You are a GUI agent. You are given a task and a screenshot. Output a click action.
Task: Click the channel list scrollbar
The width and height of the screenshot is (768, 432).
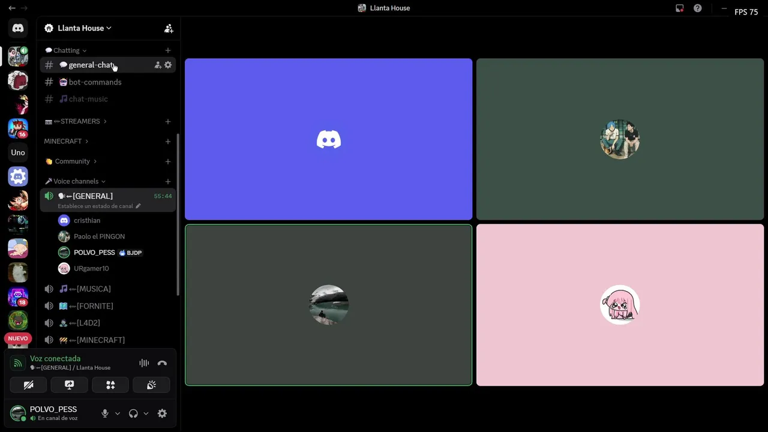pyautogui.click(x=178, y=214)
